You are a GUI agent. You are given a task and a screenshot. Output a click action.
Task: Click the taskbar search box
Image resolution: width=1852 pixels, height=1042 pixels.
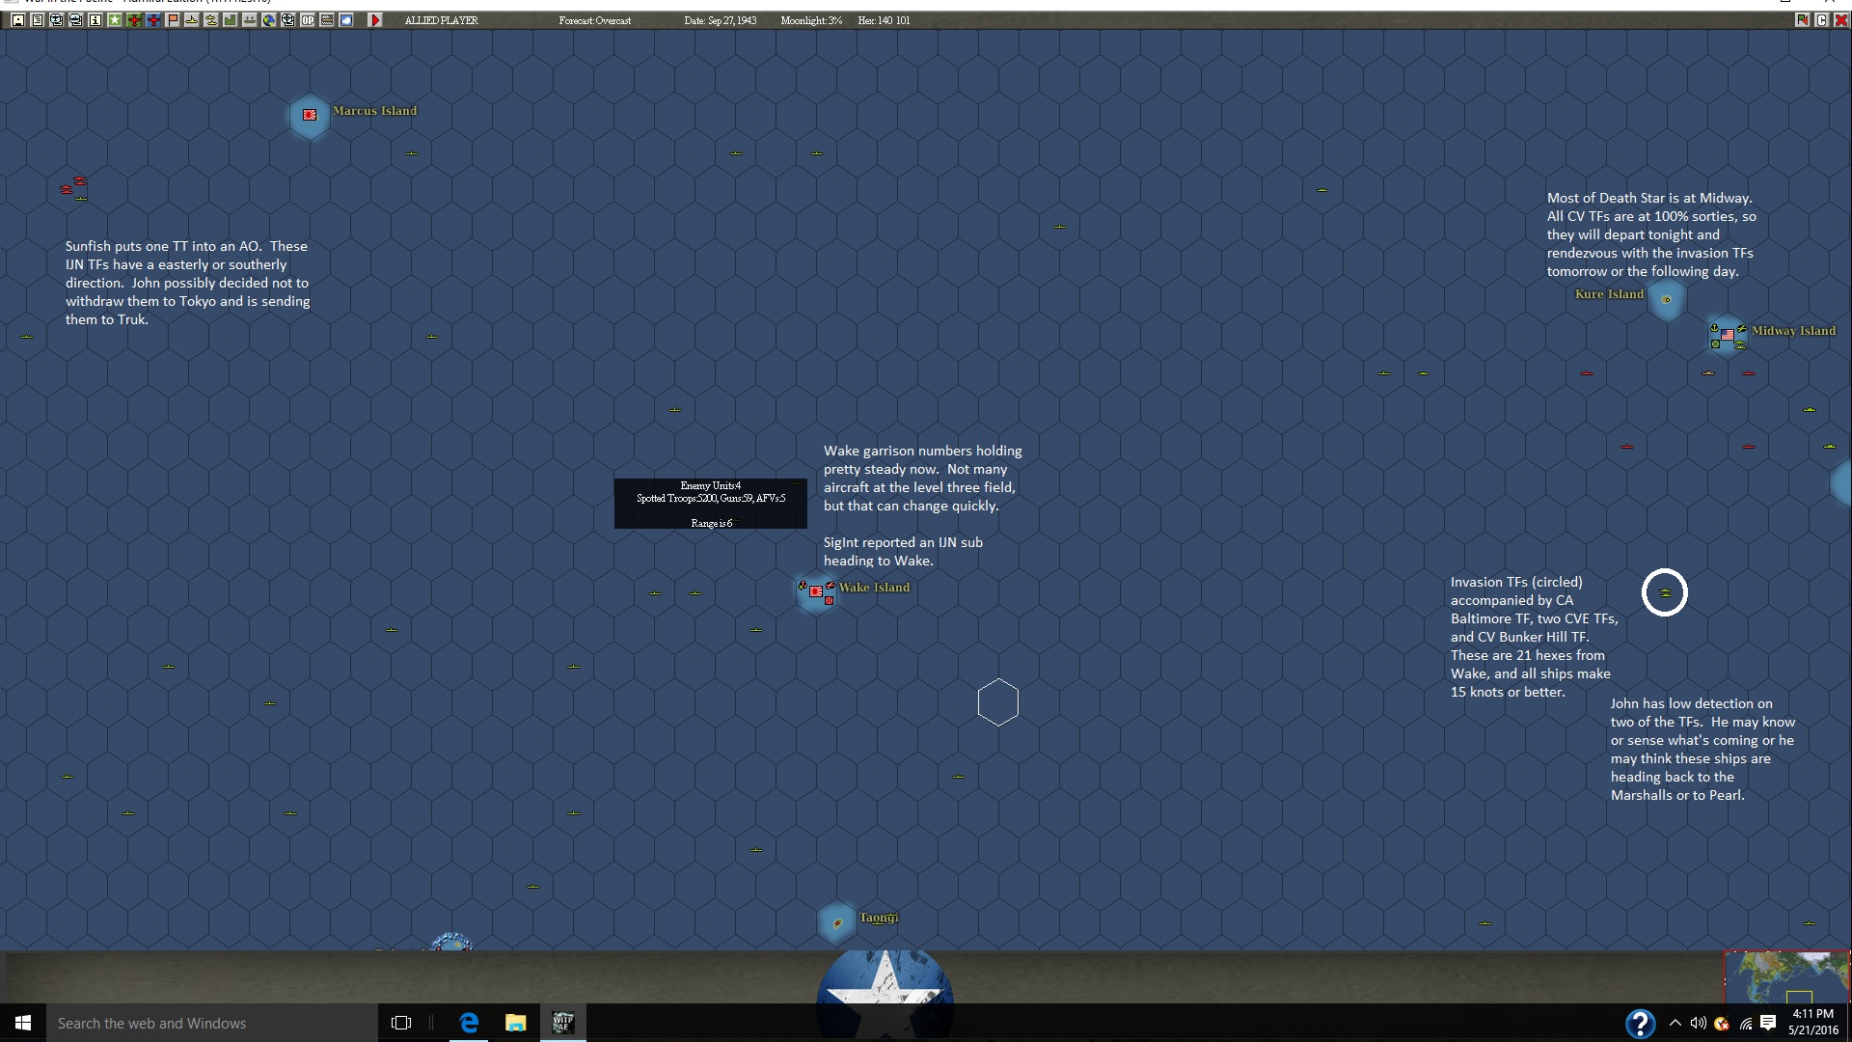click(x=212, y=1023)
